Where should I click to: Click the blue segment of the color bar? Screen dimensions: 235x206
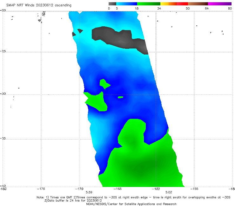click(127, 4)
